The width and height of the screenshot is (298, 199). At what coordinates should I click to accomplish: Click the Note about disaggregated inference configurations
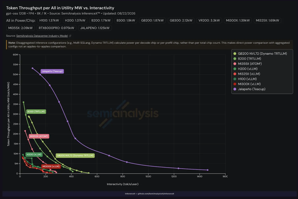[150, 45]
